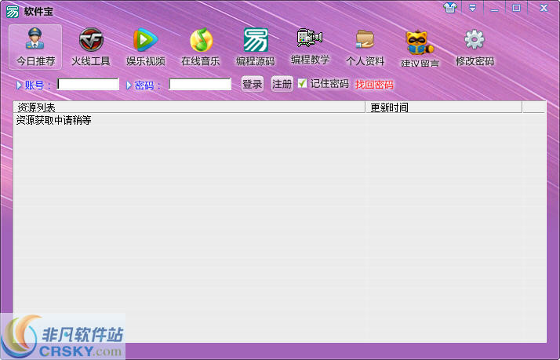Open the title bar dropdown menu arrow

(x=472, y=8)
